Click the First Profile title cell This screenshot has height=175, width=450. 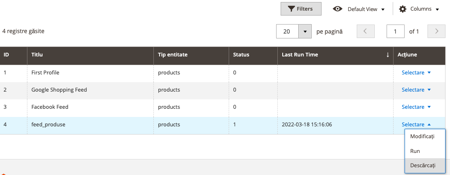[90, 73]
